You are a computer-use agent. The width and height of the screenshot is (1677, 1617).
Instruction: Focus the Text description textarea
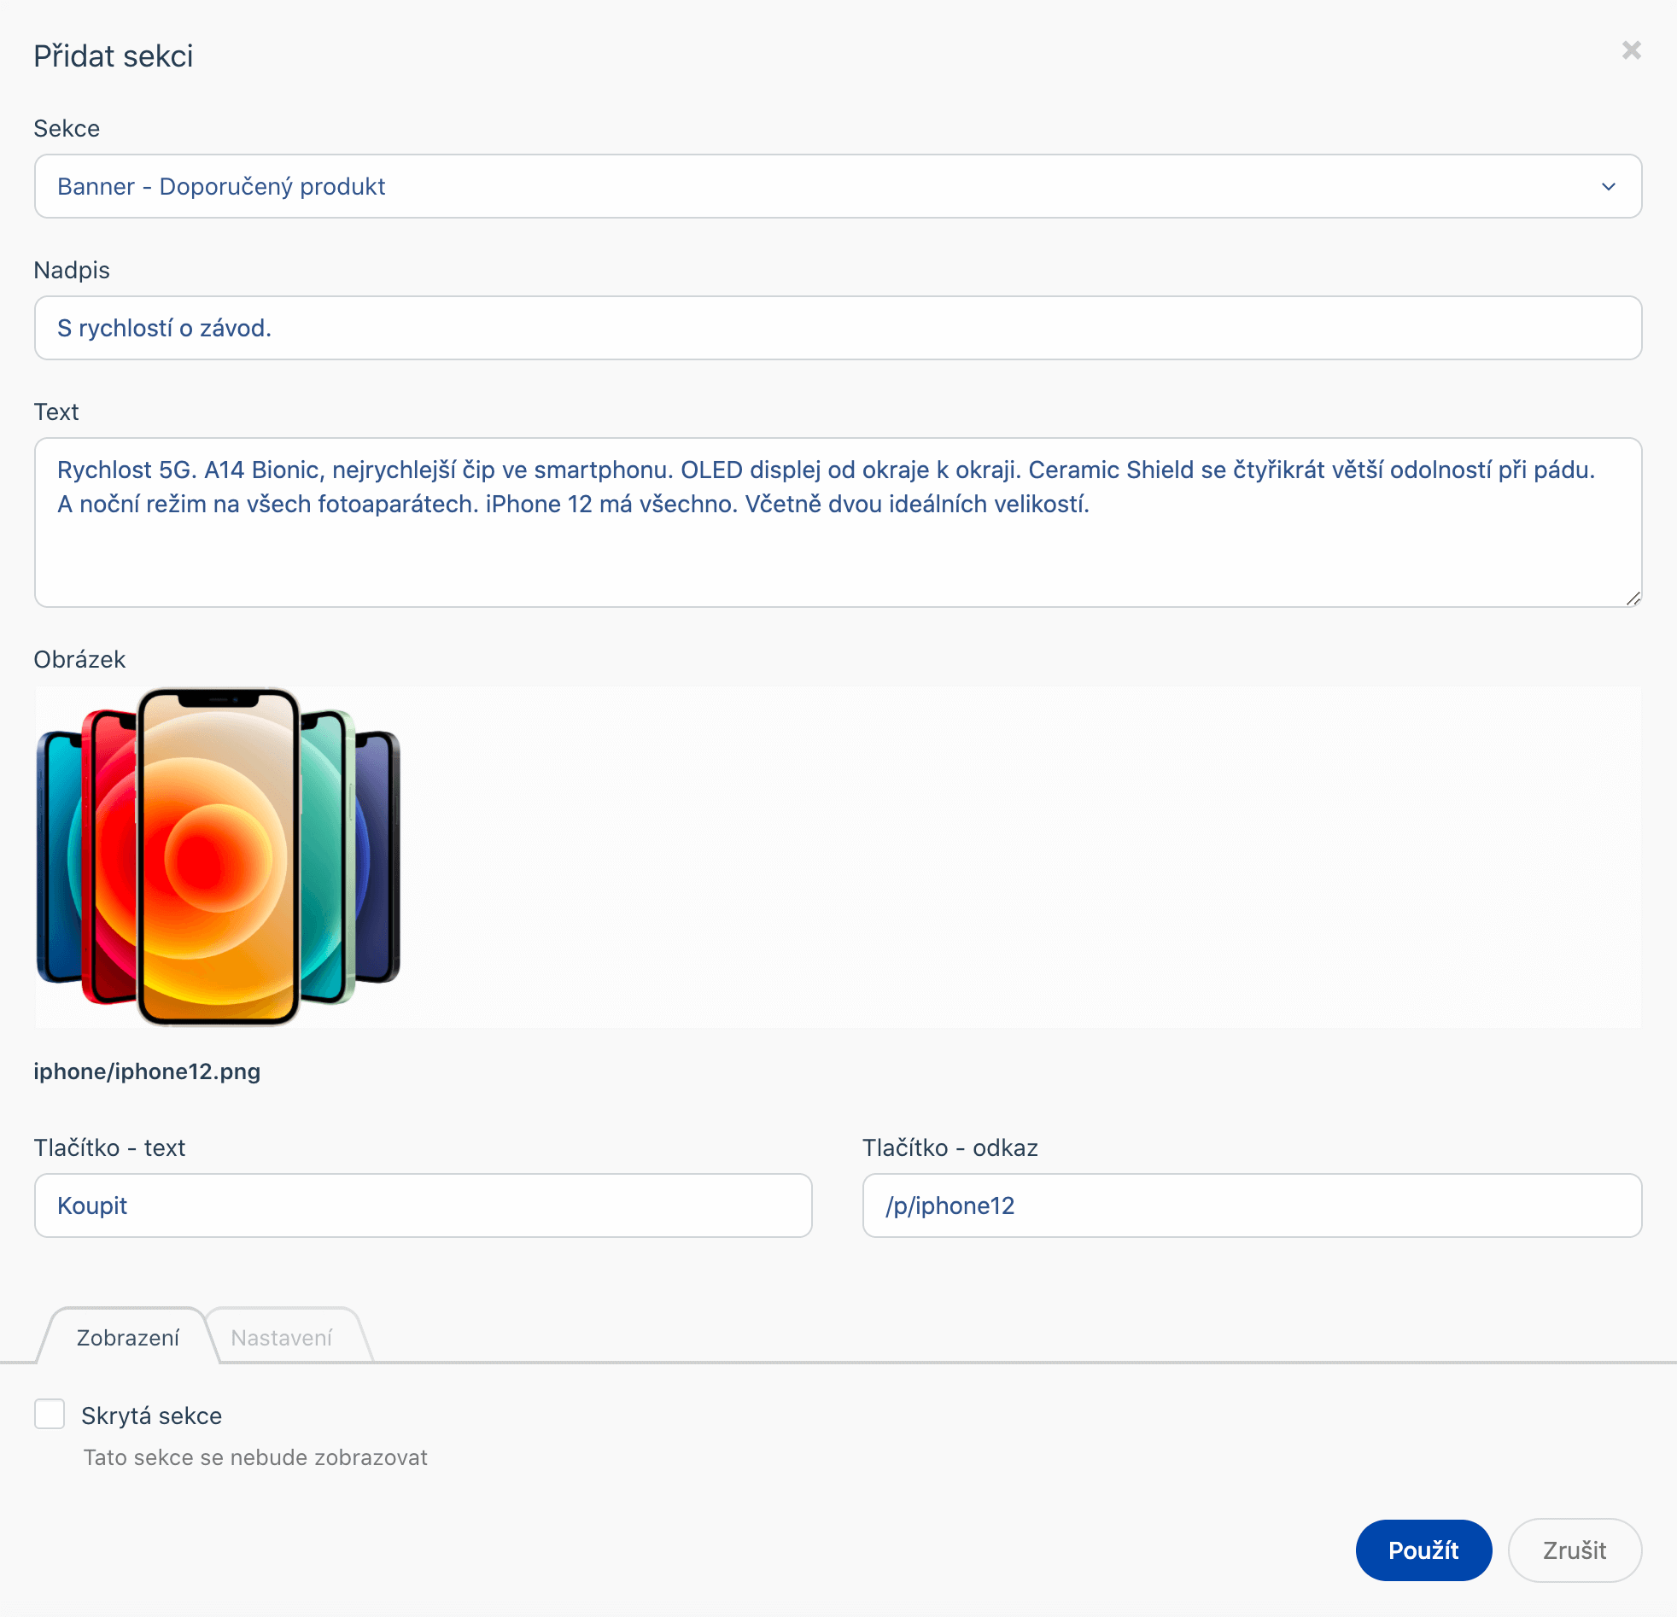click(x=837, y=547)
